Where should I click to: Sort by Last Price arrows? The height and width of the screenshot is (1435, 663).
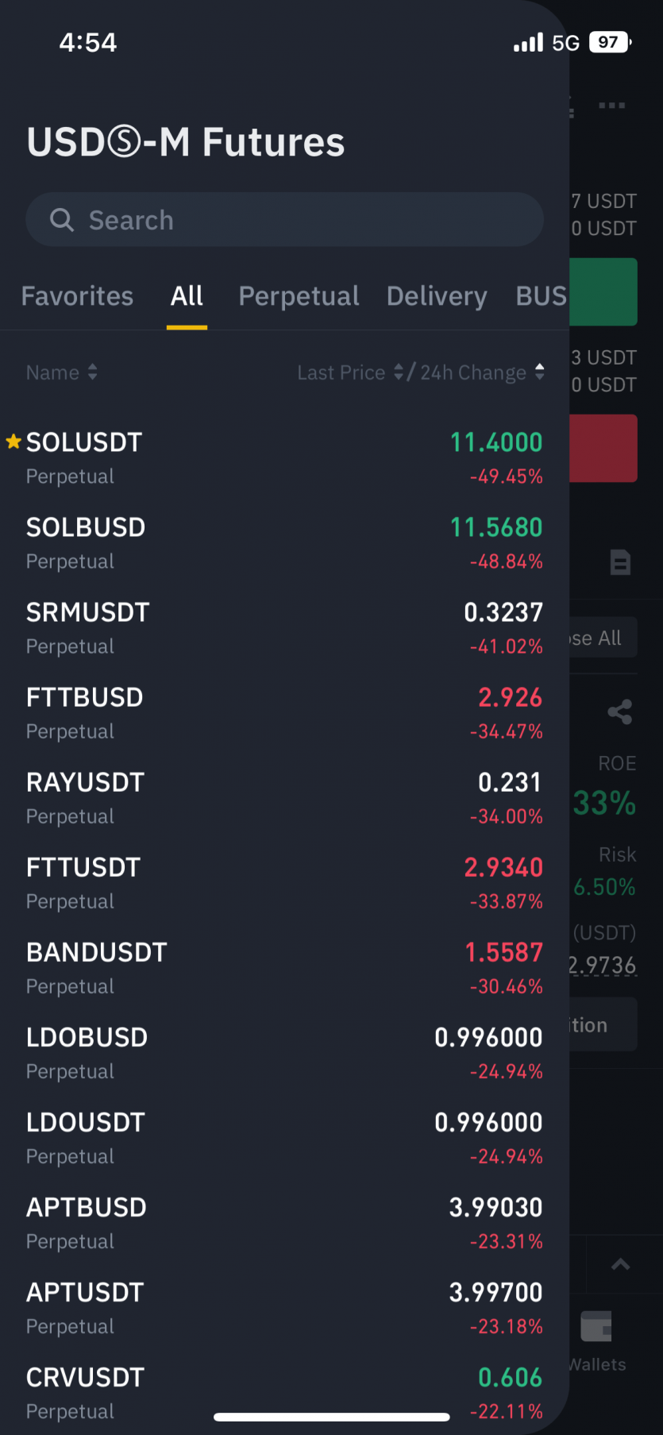(399, 372)
